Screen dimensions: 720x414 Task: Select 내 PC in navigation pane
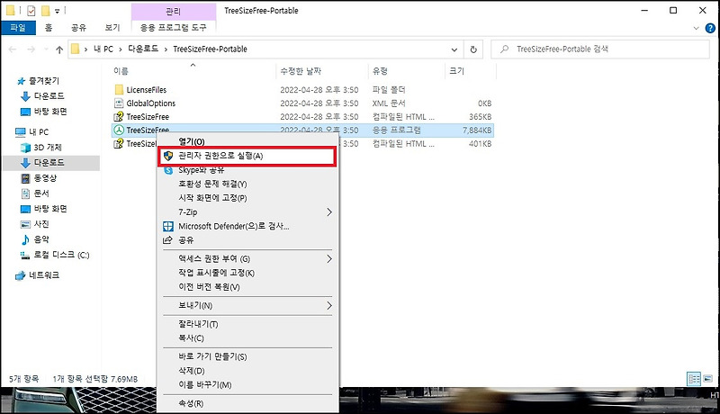click(32, 132)
